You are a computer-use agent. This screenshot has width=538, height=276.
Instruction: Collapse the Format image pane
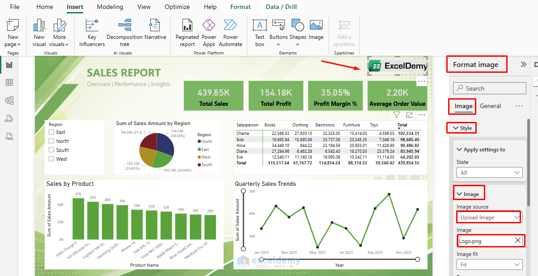click(523, 64)
